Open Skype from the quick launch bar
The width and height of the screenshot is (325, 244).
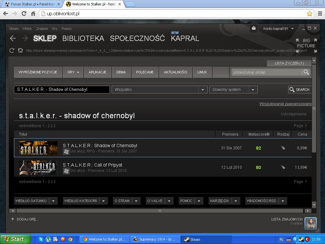tap(41, 239)
